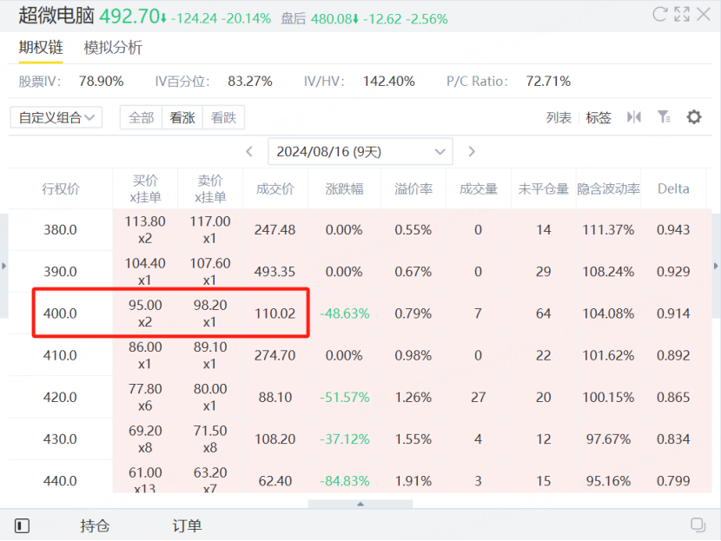Click last price 110.02
This screenshot has height=541, width=721.
pyautogui.click(x=275, y=313)
